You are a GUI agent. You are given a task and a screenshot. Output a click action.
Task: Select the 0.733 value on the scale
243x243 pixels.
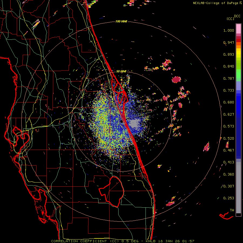[229, 90]
